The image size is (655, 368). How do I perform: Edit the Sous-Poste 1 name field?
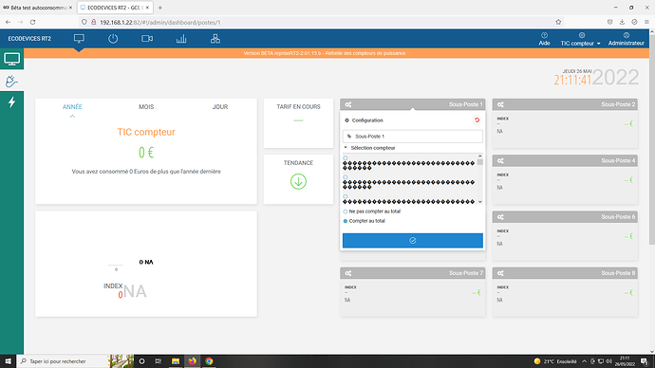tap(413, 137)
